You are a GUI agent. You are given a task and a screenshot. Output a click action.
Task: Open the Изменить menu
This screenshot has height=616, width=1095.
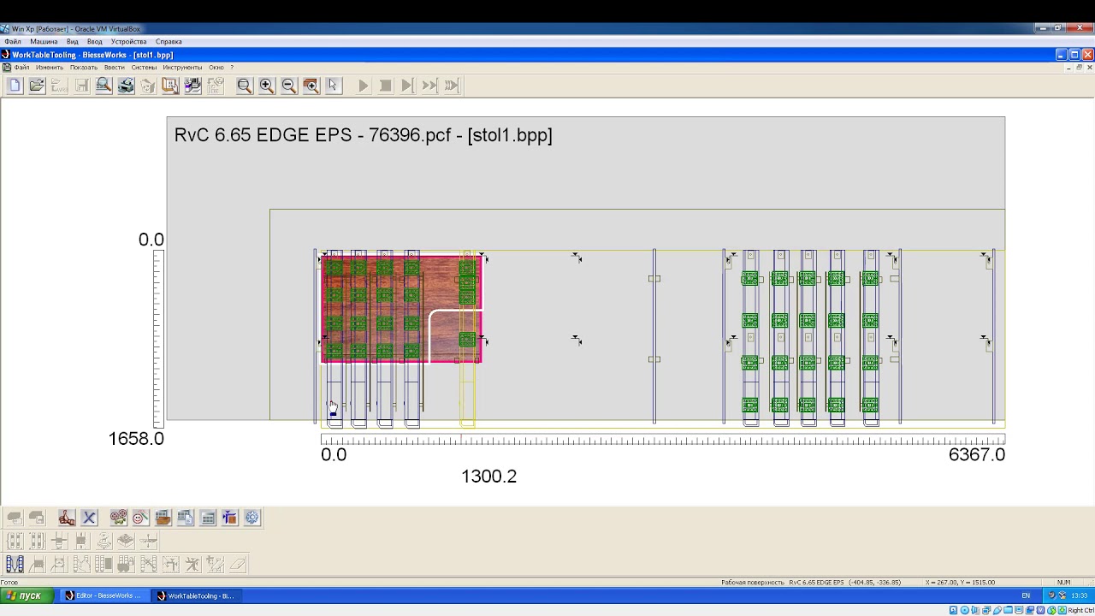point(50,68)
